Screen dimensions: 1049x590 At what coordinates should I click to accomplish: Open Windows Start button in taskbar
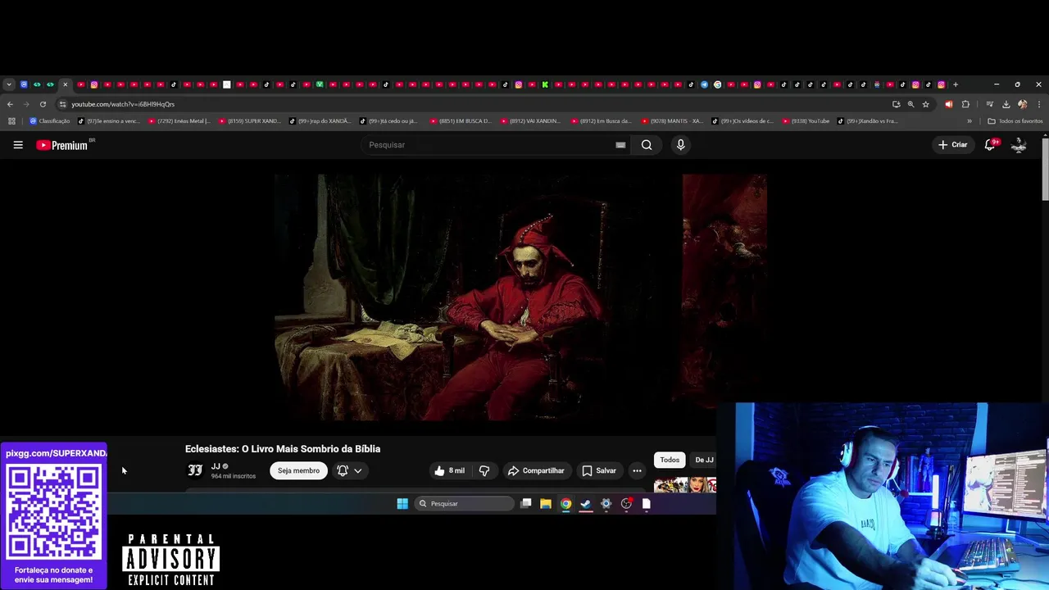click(402, 504)
